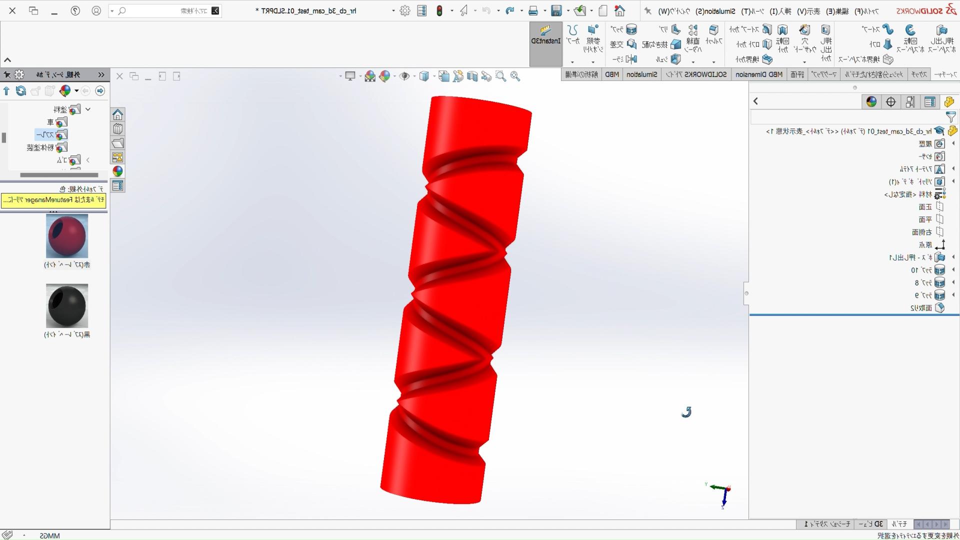Open the Options gear in title bar

click(x=405, y=10)
